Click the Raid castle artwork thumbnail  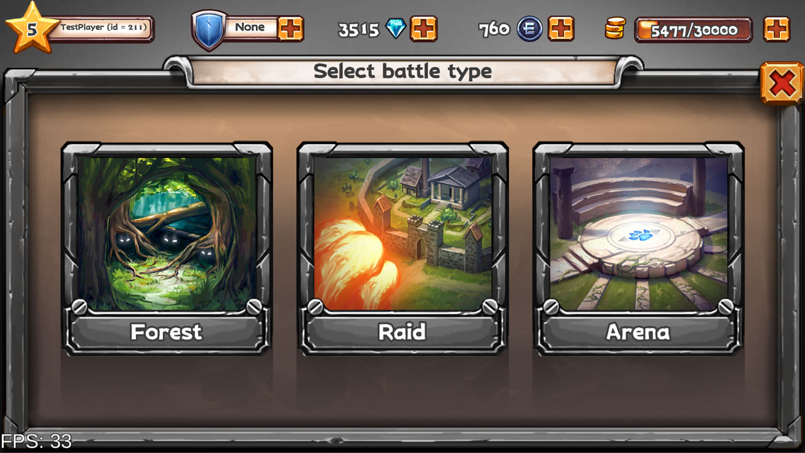(x=402, y=234)
